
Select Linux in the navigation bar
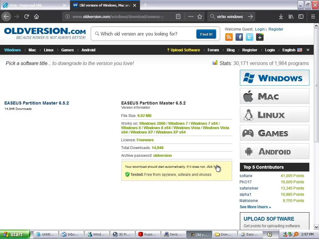tap(49, 50)
